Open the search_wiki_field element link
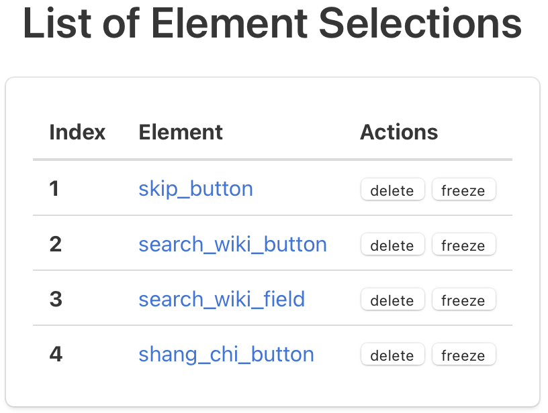This screenshot has width=548, height=413. [x=222, y=299]
